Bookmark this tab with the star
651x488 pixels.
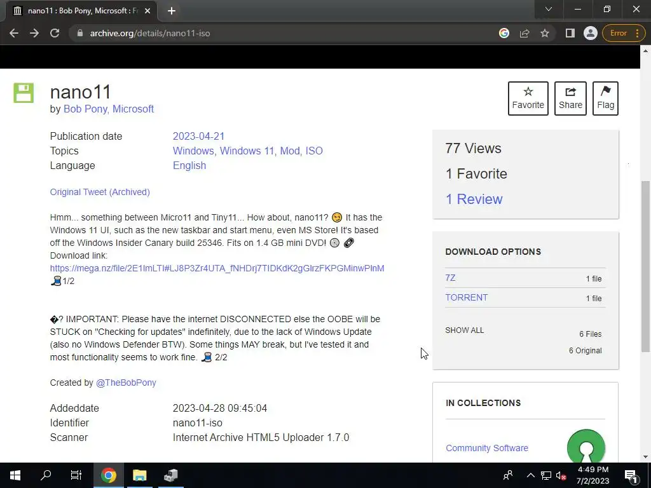coord(545,33)
